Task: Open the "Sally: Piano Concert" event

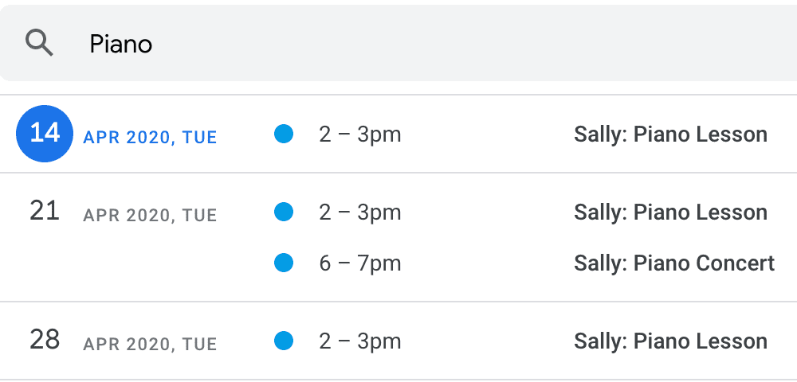Action: coord(674,263)
